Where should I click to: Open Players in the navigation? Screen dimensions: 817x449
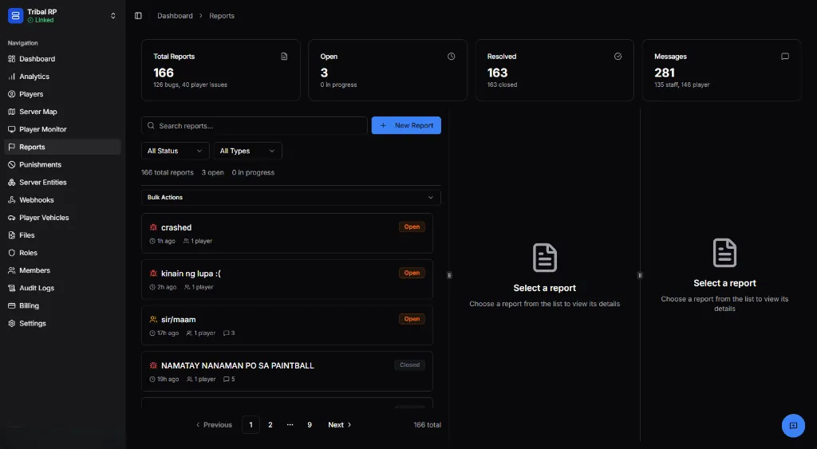(x=62, y=94)
